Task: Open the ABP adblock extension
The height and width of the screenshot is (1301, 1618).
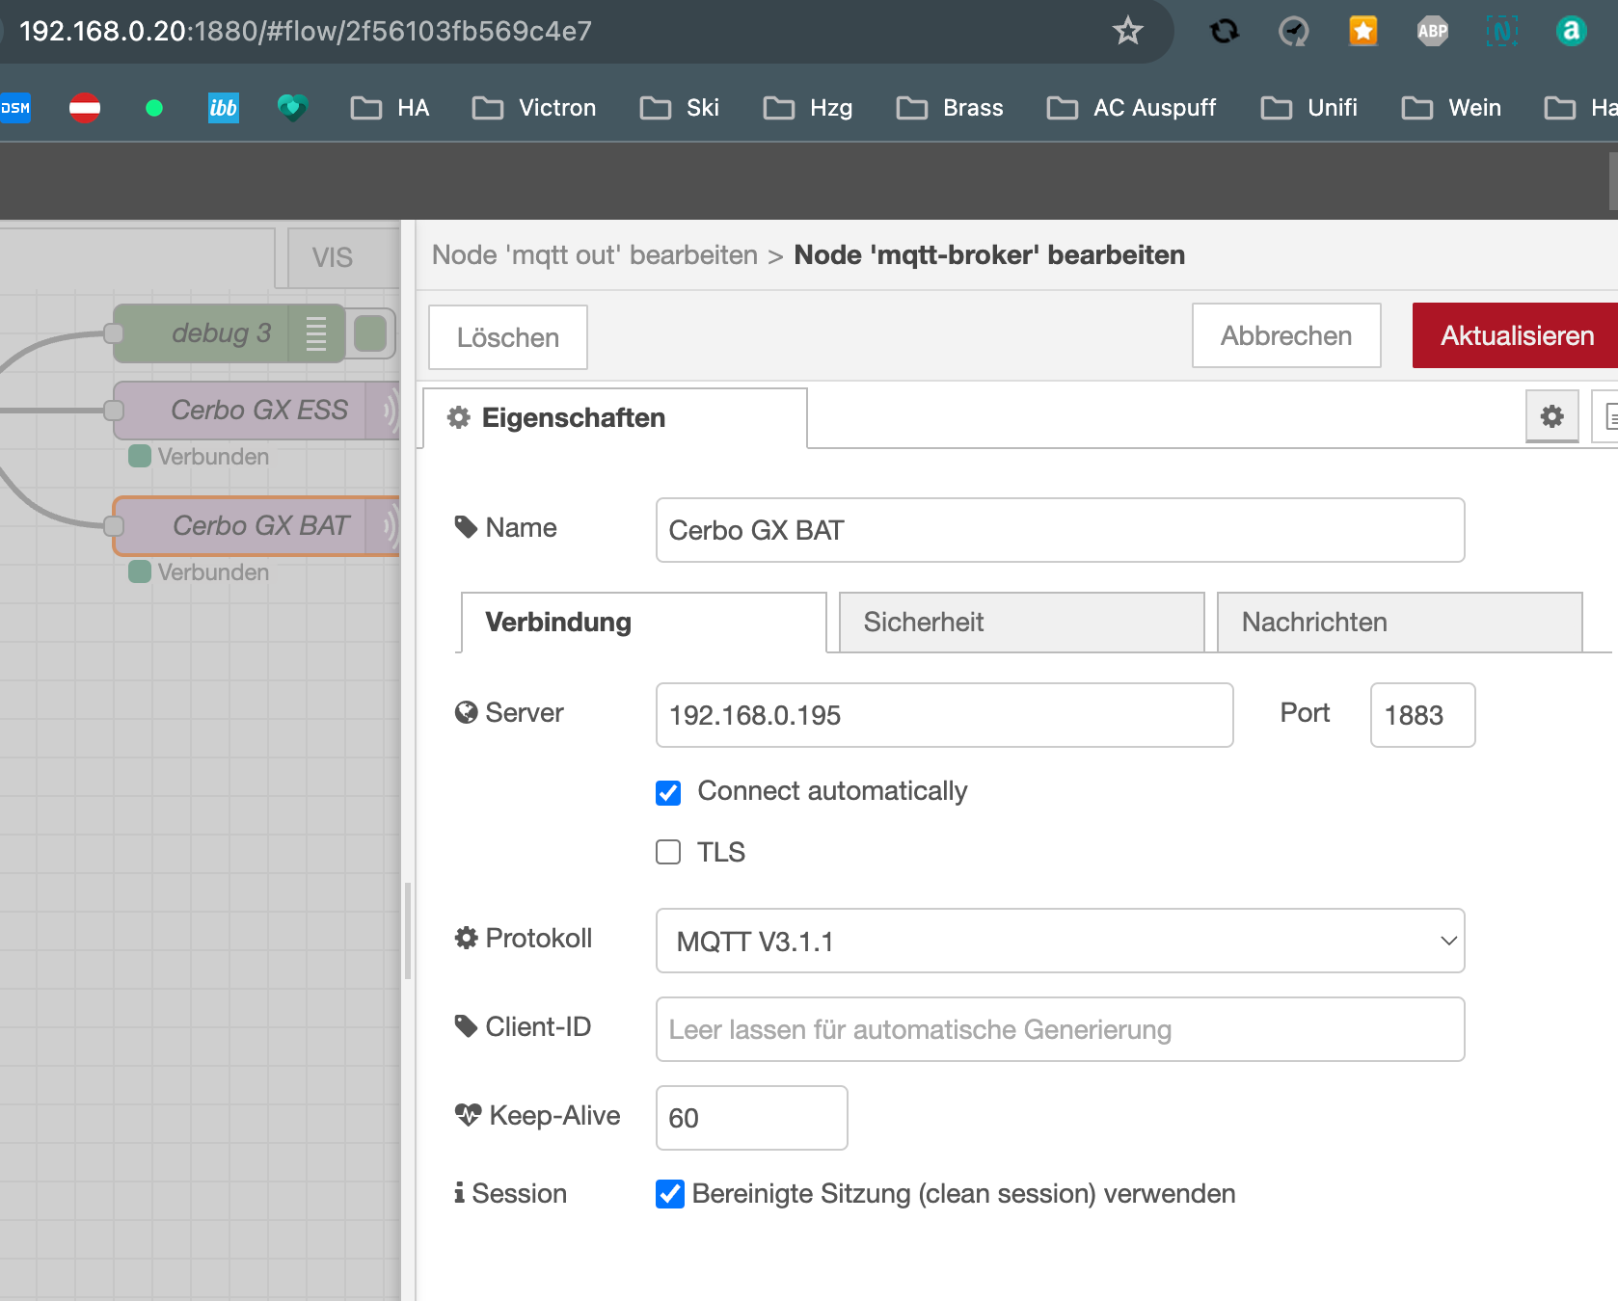Action: pyautogui.click(x=1432, y=31)
